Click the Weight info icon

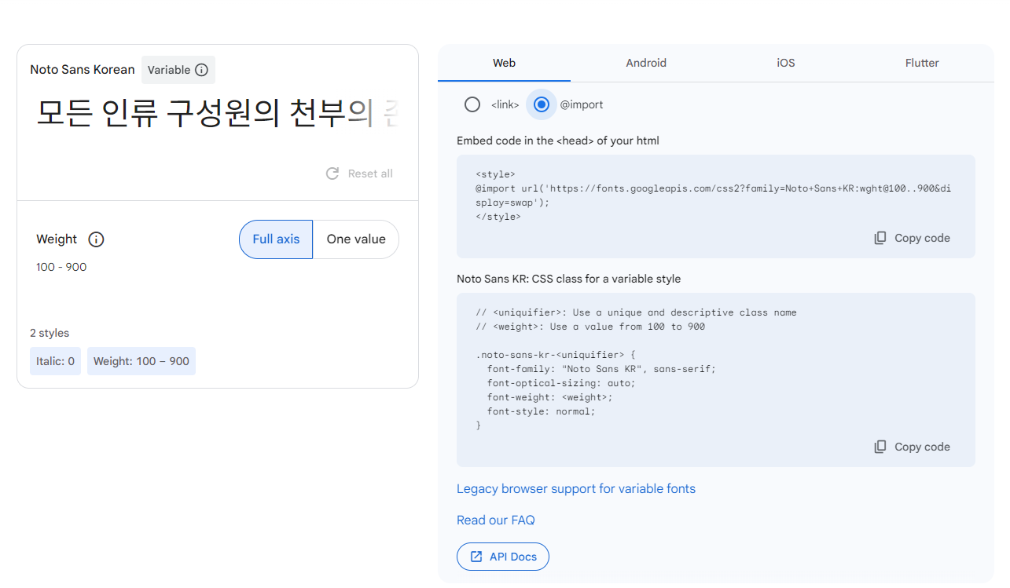click(97, 239)
